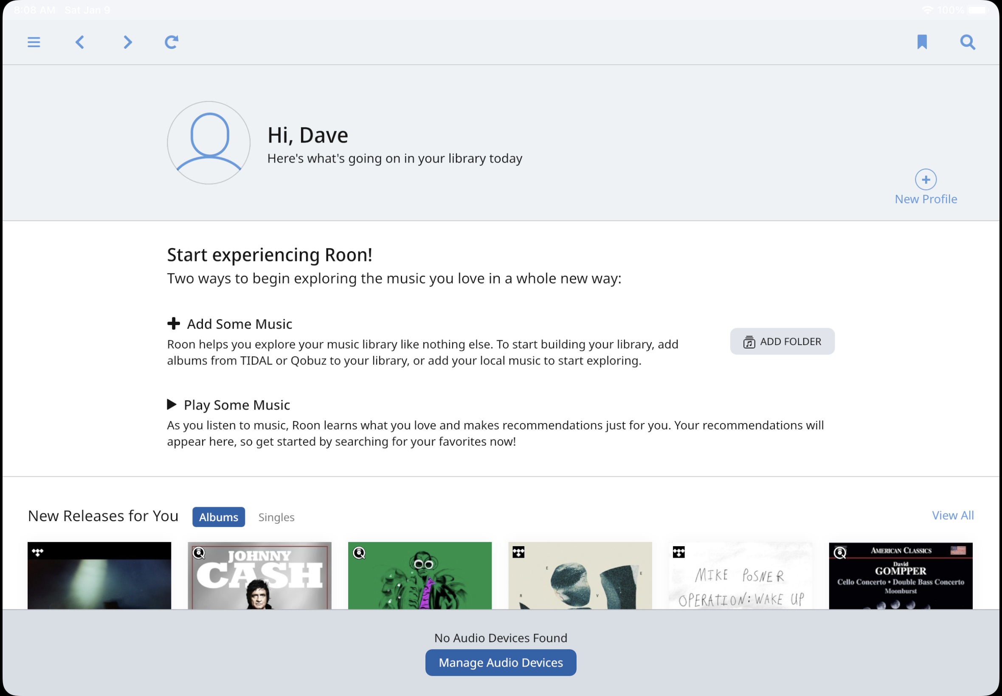The height and width of the screenshot is (696, 1002).
Task: Click the 'New Releases for You' heading
Action: coord(103,516)
